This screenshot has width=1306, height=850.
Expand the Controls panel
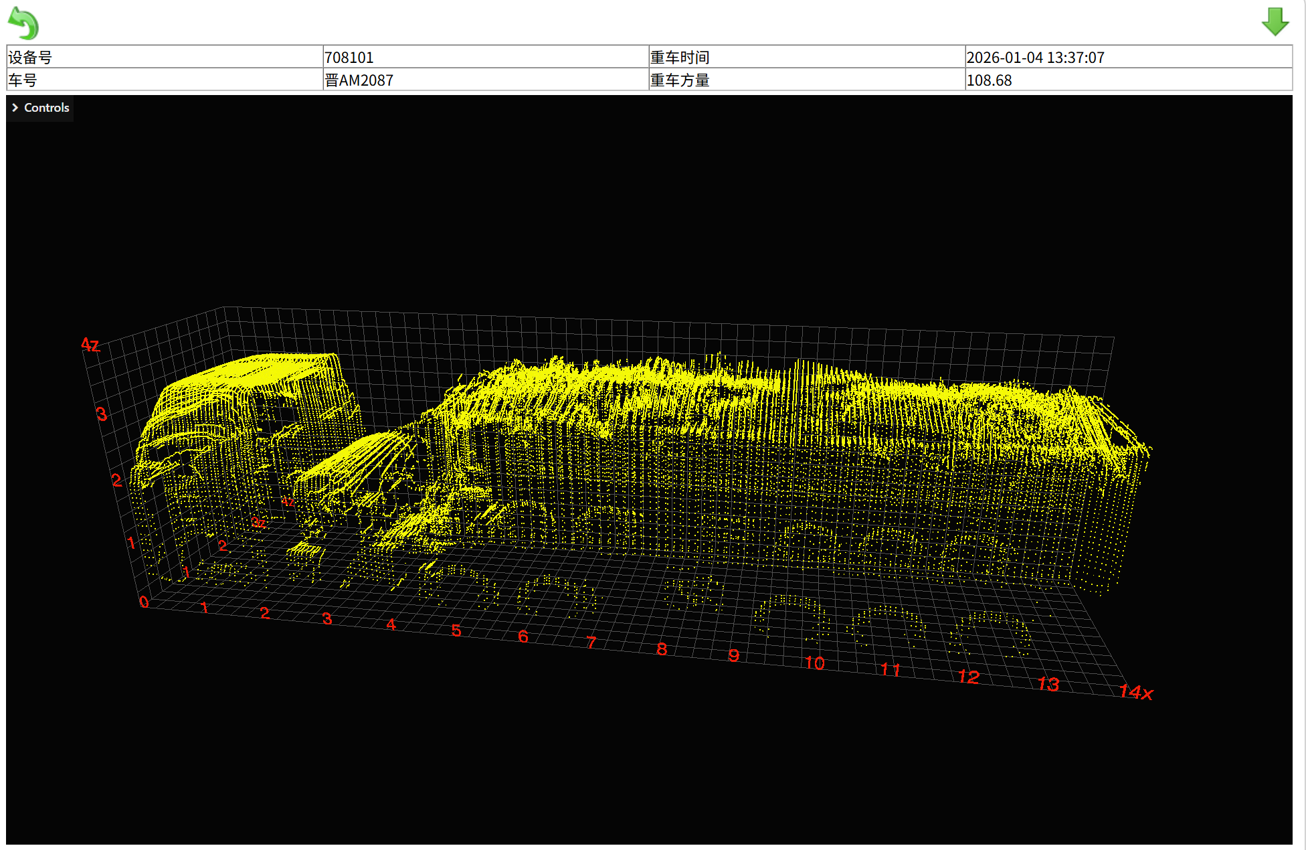tap(46, 108)
